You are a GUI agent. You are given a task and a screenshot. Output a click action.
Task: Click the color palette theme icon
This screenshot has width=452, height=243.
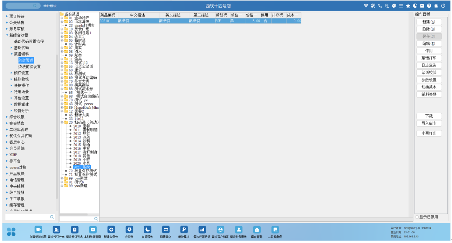(394, 6)
